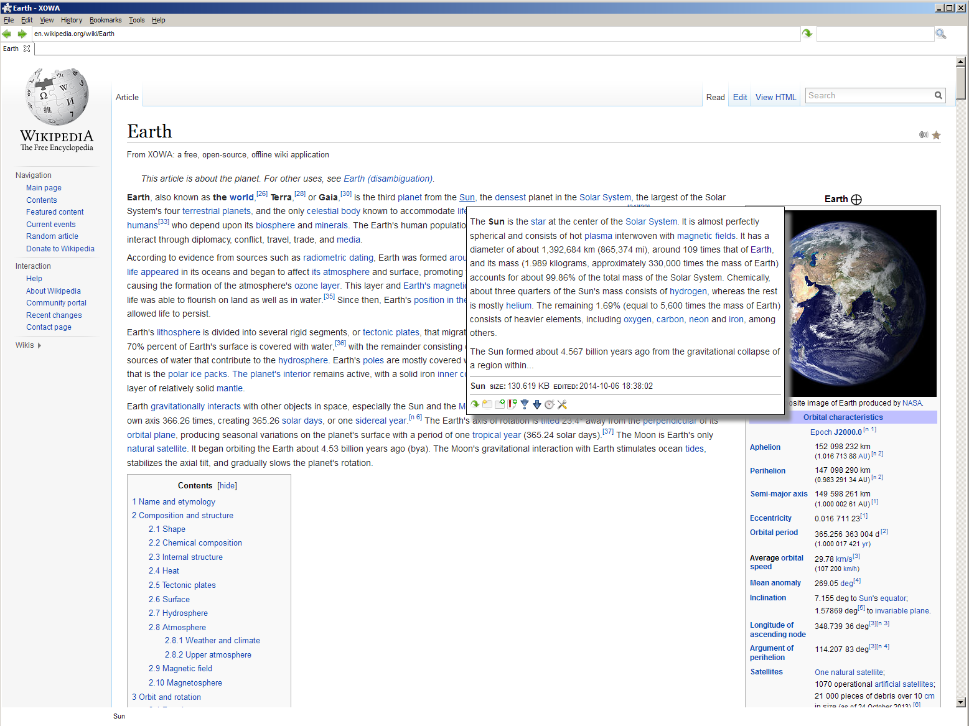Close the Earth tab
Image resolution: width=969 pixels, height=726 pixels.
[x=27, y=49]
